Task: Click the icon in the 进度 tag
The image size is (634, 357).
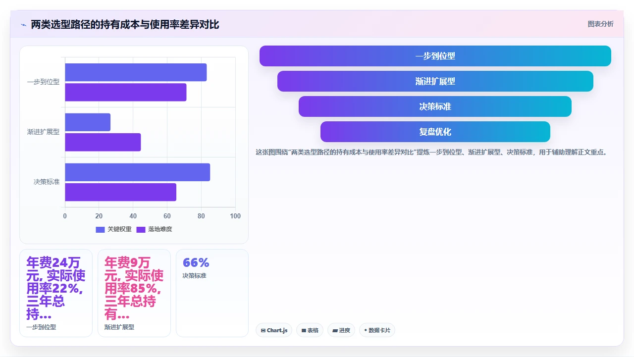Action: pos(335,330)
